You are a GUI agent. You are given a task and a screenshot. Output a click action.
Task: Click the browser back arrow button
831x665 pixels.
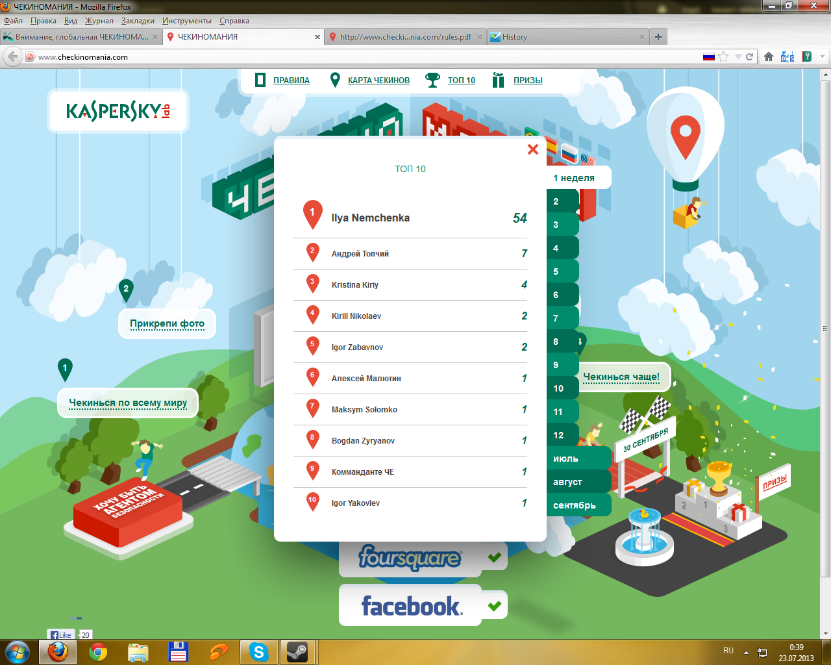[12, 56]
